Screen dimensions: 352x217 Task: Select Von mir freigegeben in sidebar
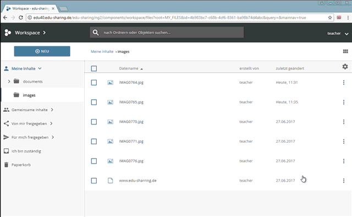tap(29, 123)
